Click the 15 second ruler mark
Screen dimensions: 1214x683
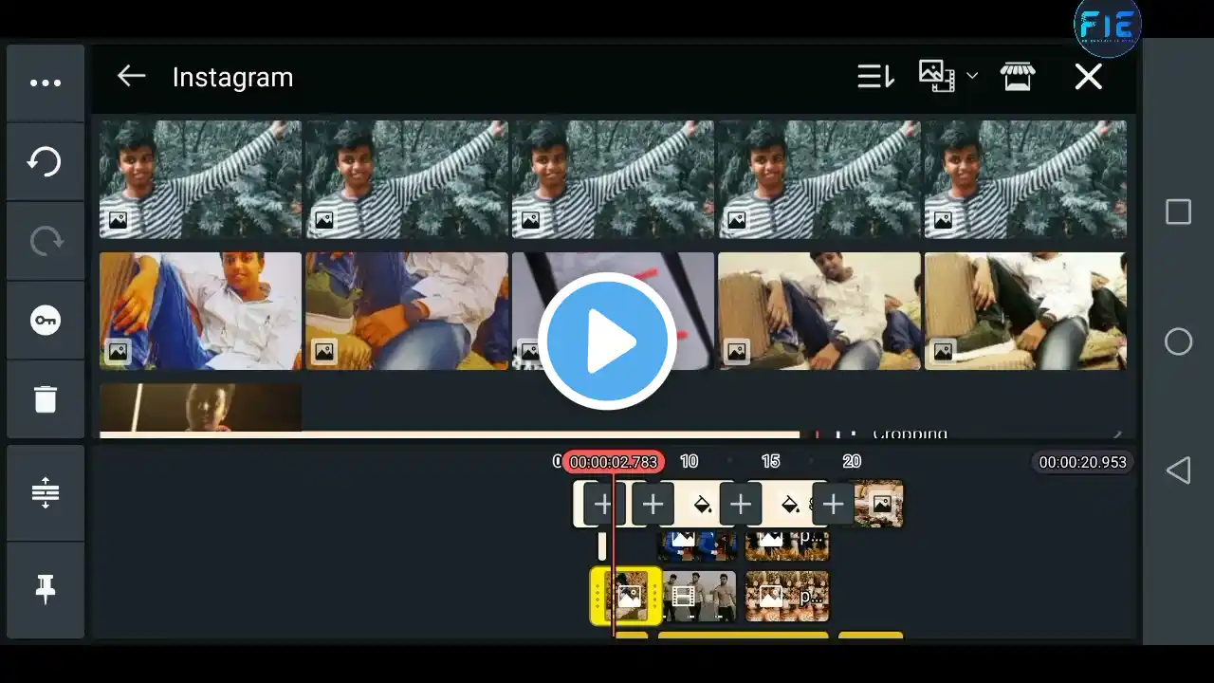[x=770, y=461]
